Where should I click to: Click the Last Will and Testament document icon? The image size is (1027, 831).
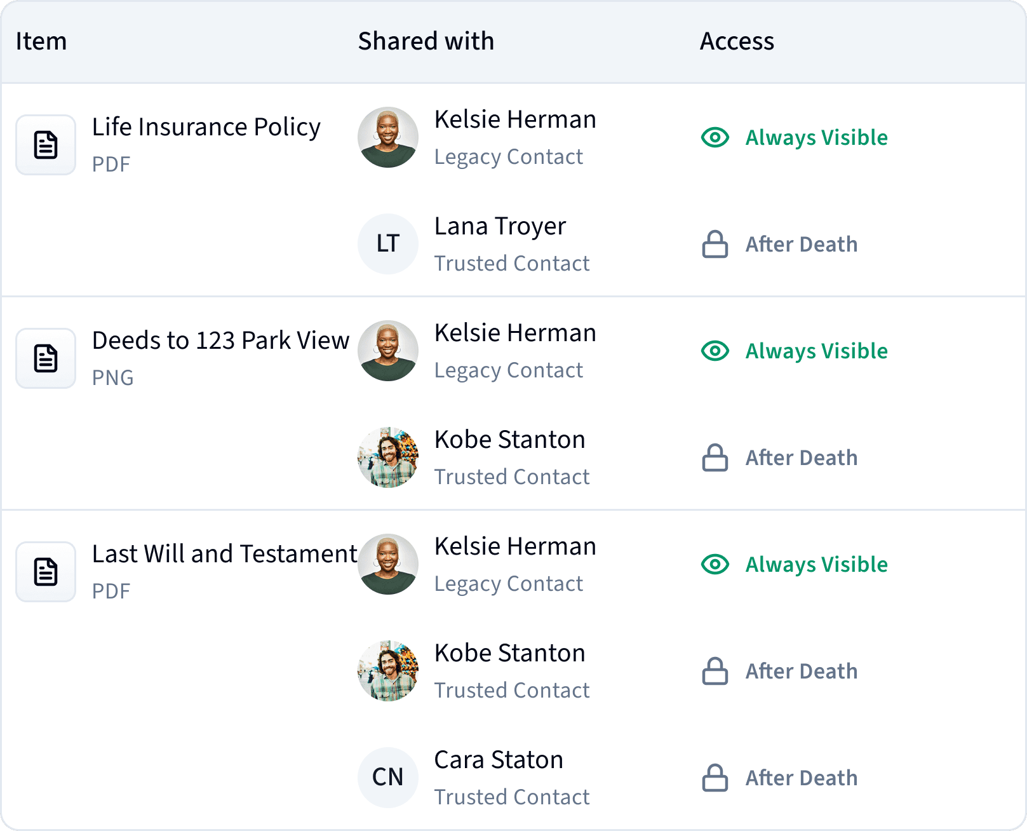(x=46, y=572)
